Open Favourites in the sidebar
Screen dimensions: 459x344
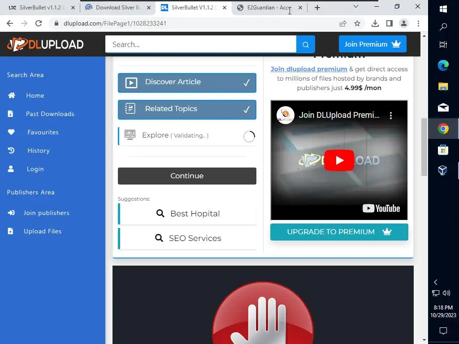[x=43, y=132]
